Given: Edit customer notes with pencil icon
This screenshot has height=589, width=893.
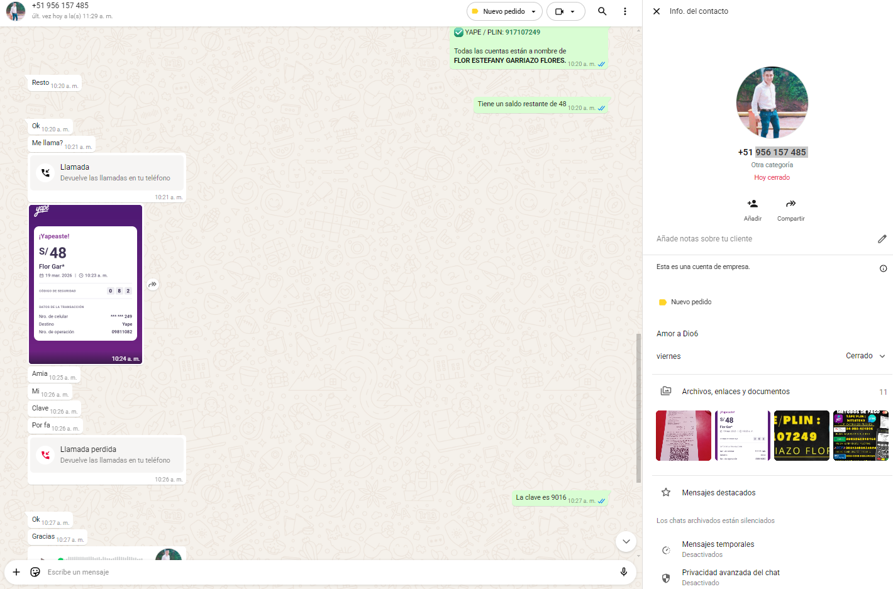Looking at the screenshot, I should pos(882,239).
